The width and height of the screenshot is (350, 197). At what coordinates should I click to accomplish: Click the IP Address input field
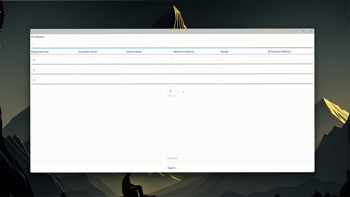(x=172, y=44)
